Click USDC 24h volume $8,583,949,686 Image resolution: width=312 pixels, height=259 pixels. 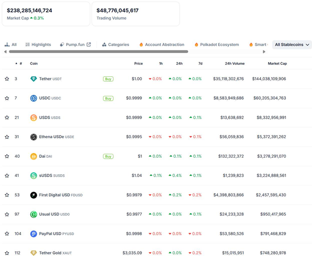point(228,98)
